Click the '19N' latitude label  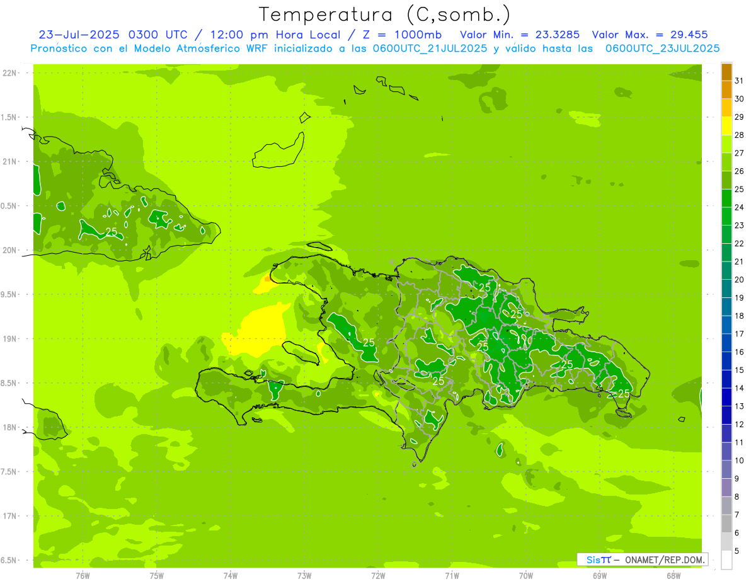(x=9, y=338)
